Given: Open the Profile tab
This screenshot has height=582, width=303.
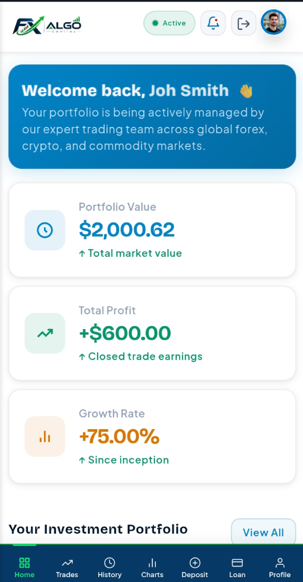Looking at the screenshot, I should point(280,567).
